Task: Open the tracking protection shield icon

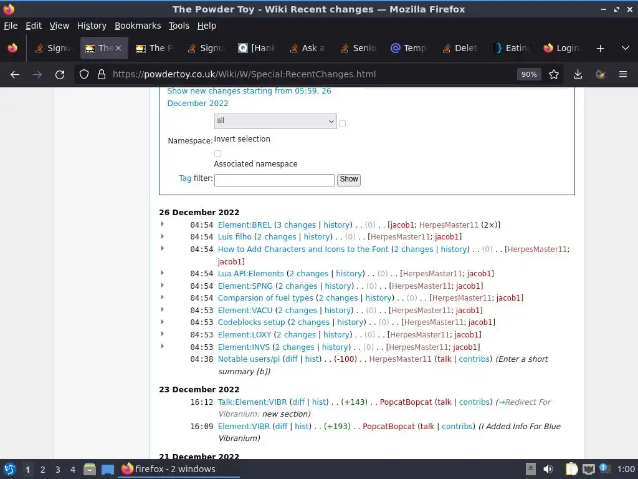Action: coord(84,75)
